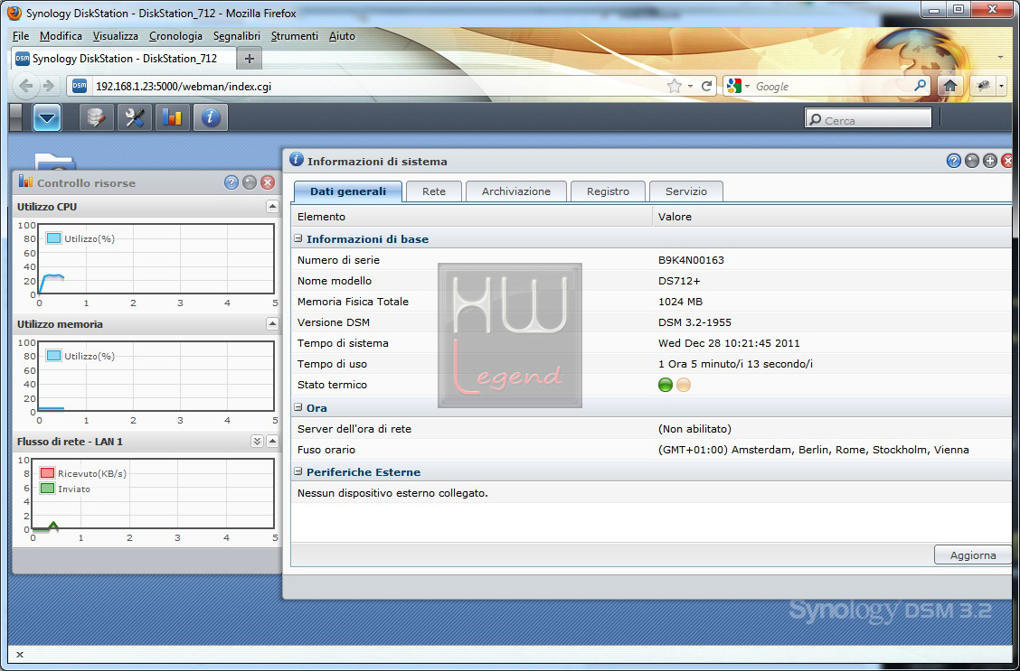This screenshot has width=1020, height=671.
Task: Open Storage Manager from the DSM toolbar
Action: point(97,117)
